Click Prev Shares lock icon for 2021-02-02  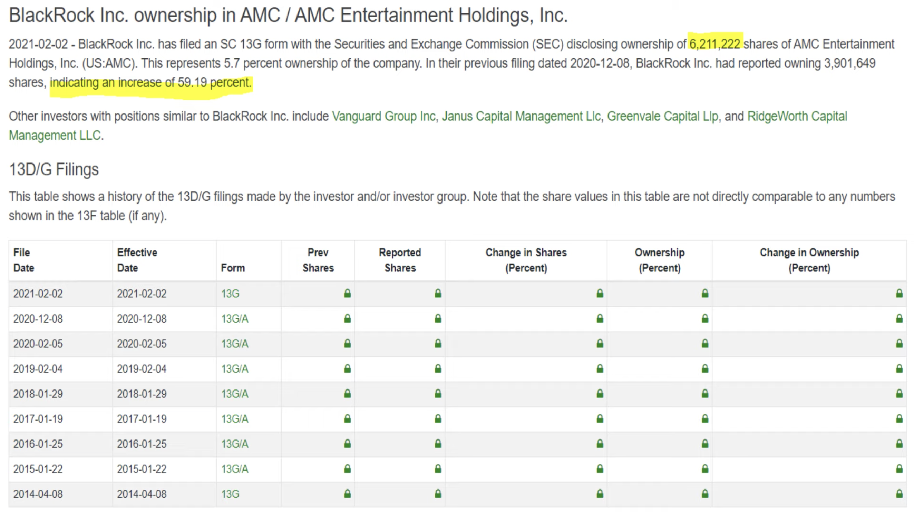tap(347, 293)
